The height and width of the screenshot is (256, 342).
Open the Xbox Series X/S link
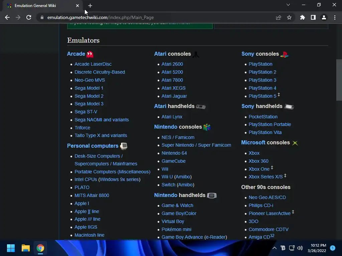click(266, 177)
